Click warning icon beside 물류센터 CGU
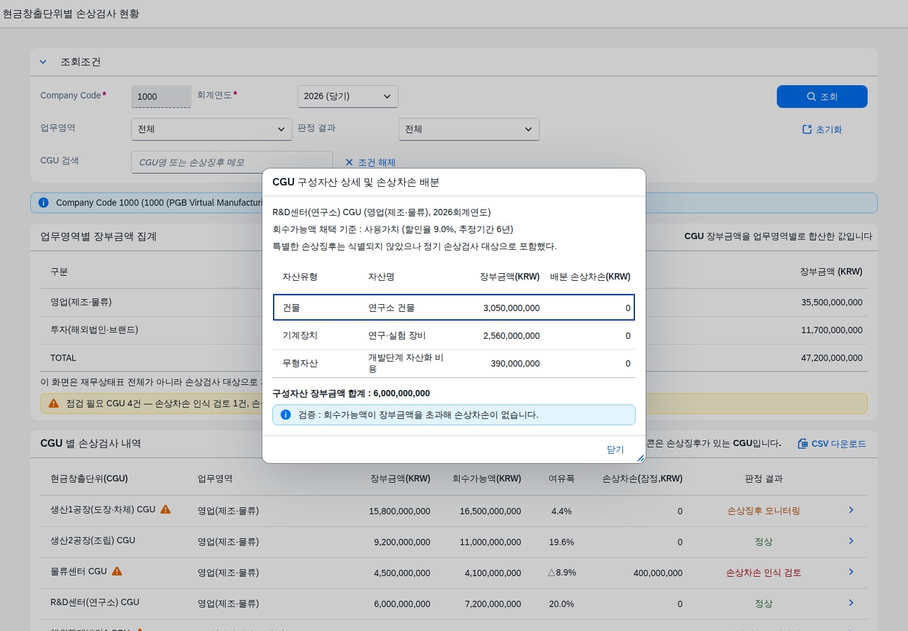The width and height of the screenshot is (908, 631). click(117, 571)
